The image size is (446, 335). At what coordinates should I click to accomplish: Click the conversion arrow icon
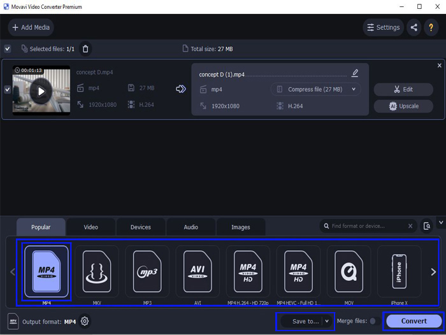tap(180, 89)
